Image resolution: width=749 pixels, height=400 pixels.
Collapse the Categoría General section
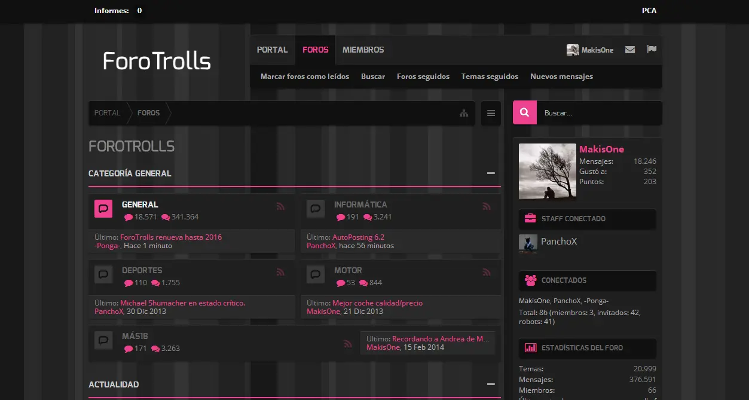pos(491,173)
